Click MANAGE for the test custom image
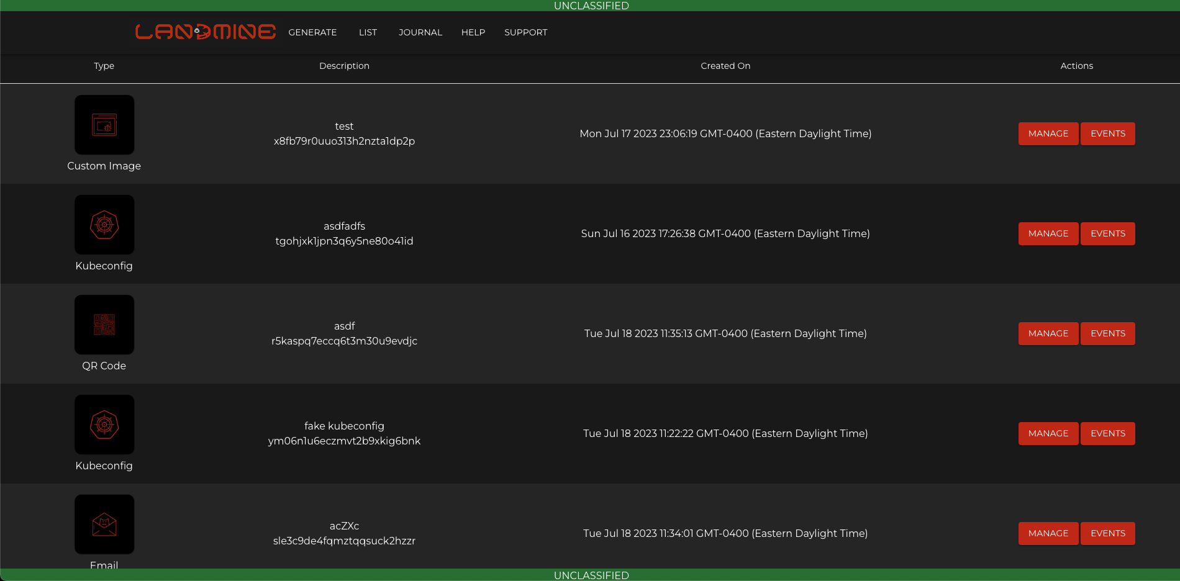Viewport: 1180px width, 581px height. 1048,133
